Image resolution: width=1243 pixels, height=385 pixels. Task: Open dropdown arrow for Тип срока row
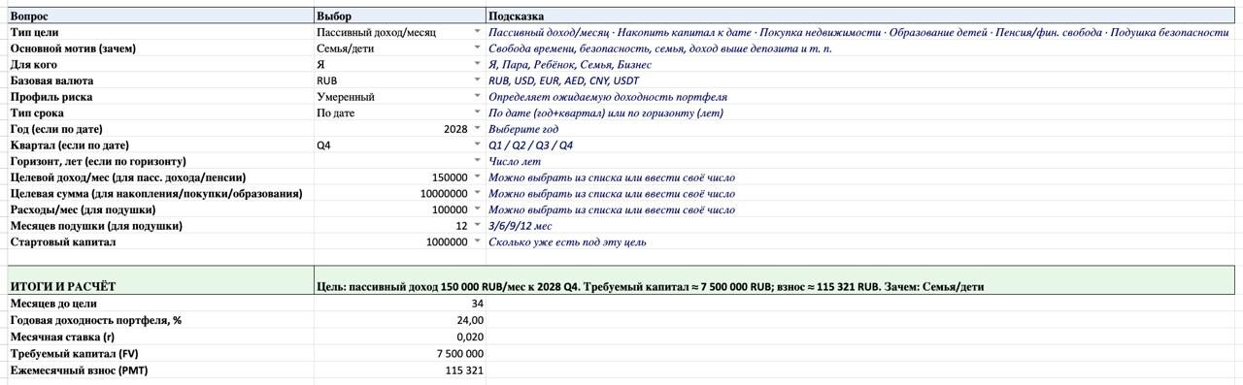(x=477, y=112)
